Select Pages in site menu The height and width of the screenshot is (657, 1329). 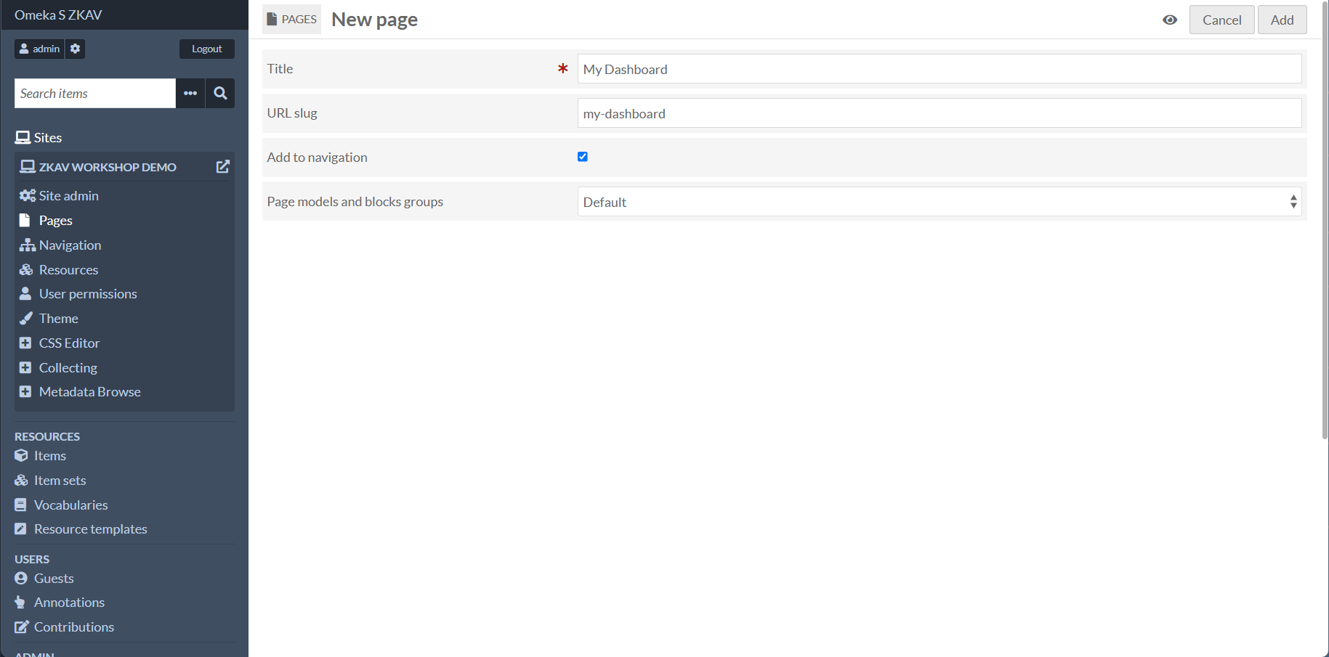click(x=46, y=220)
